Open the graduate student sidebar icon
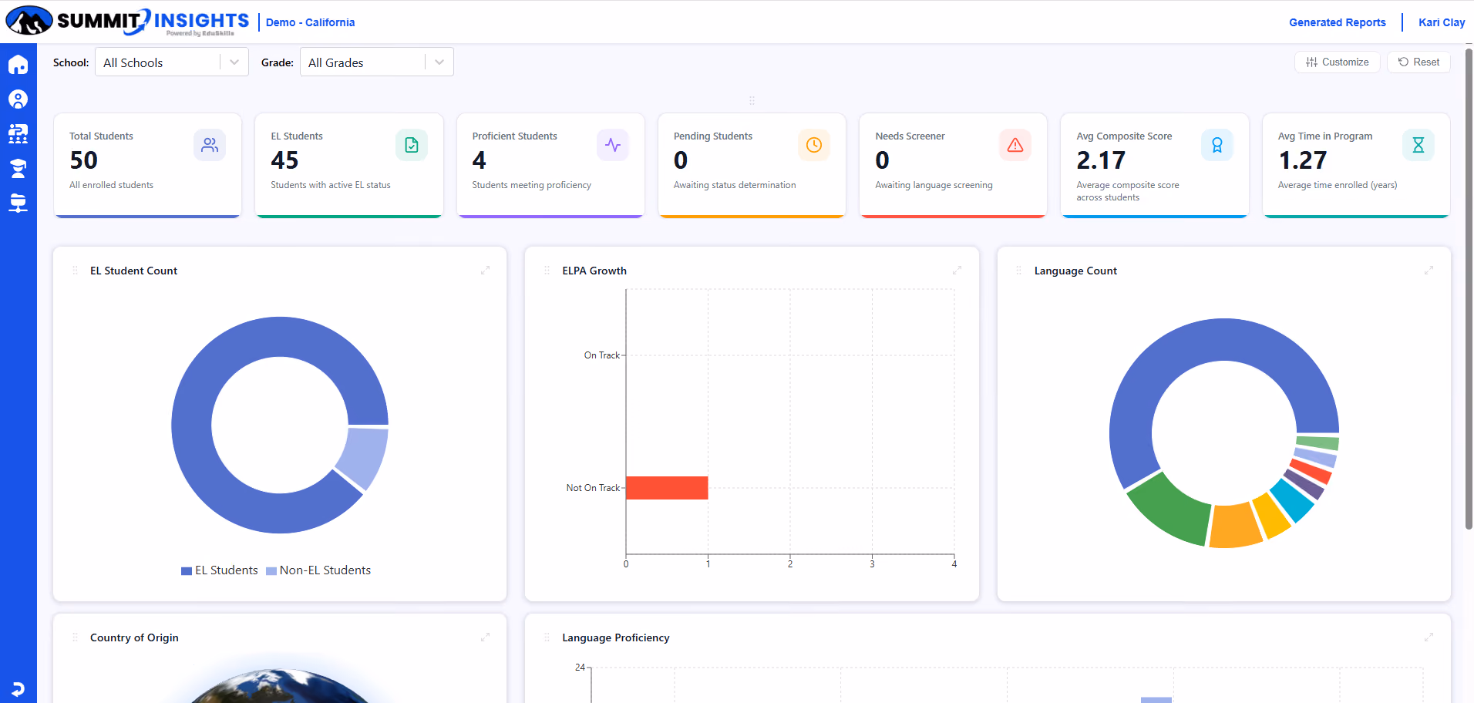This screenshot has height=703, width=1474. [x=18, y=168]
